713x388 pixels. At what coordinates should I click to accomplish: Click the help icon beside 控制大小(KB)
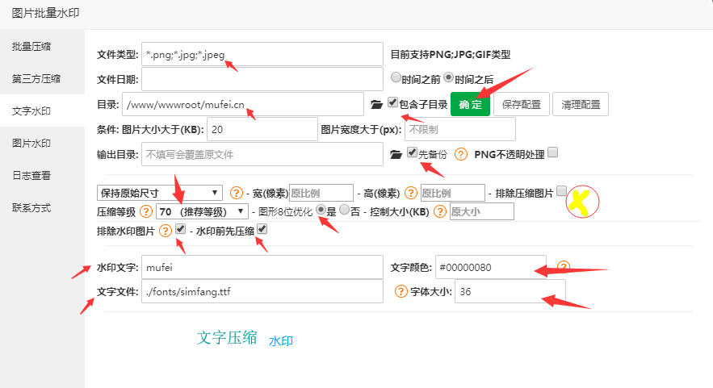[x=440, y=211]
